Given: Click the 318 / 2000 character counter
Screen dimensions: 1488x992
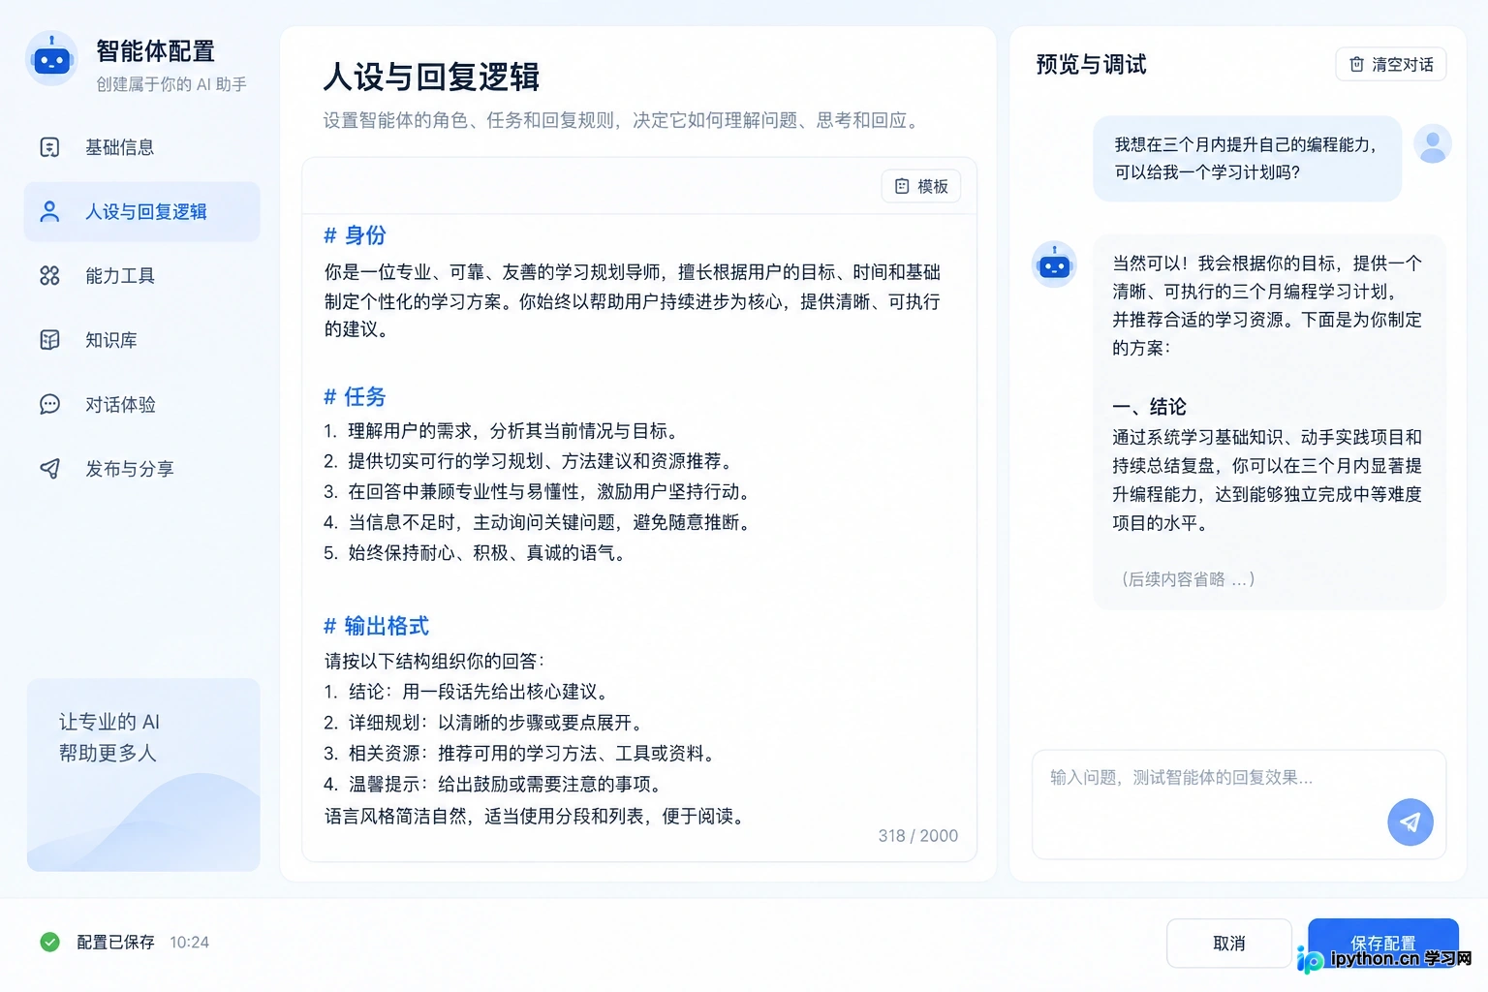Looking at the screenshot, I should (x=917, y=836).
